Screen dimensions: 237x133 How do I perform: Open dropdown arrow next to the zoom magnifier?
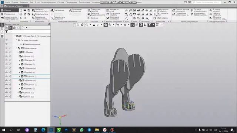click(x=90, y=25)
